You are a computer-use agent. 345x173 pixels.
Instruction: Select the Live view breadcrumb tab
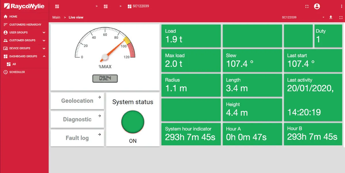click(x=76, y=17)
